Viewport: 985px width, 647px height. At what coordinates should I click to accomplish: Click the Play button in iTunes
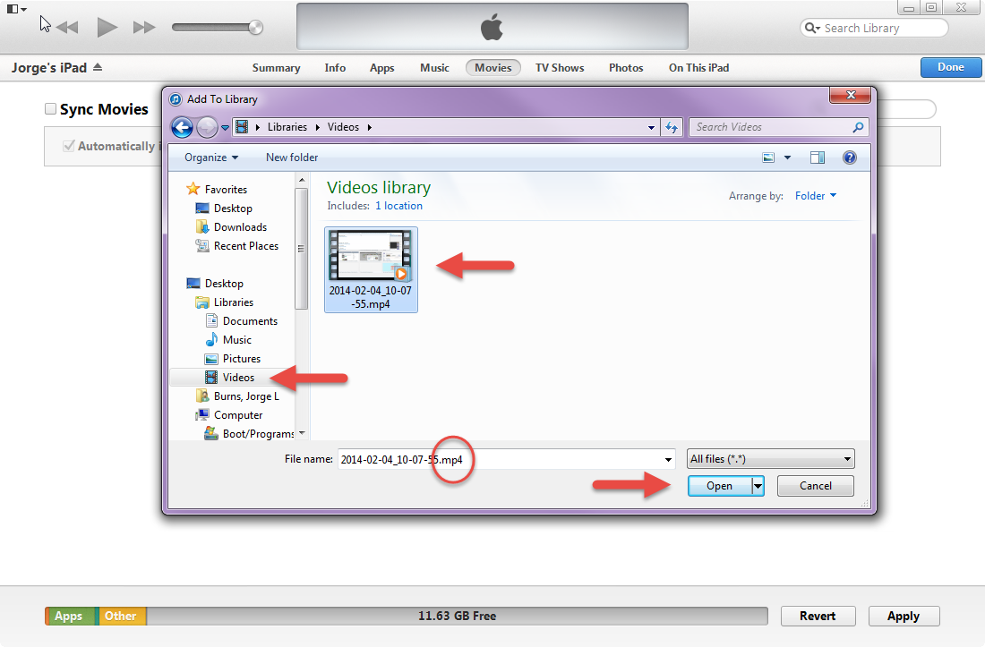107,28
